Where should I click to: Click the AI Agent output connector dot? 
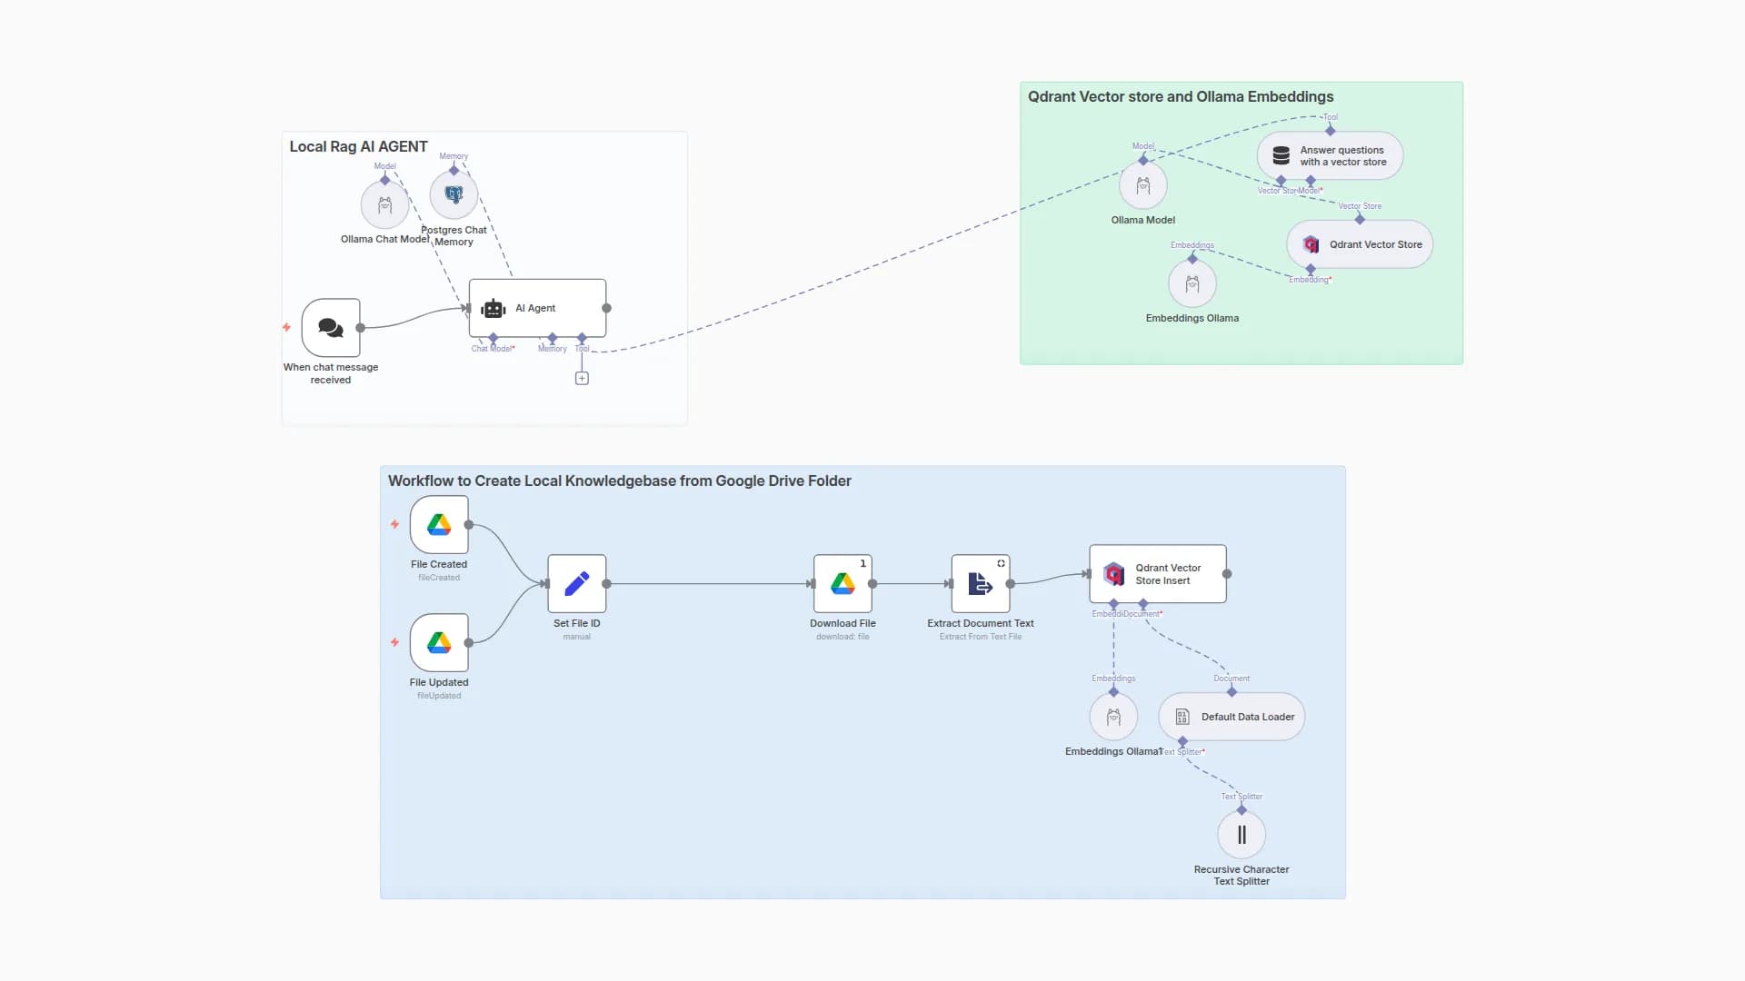[607, 309]
